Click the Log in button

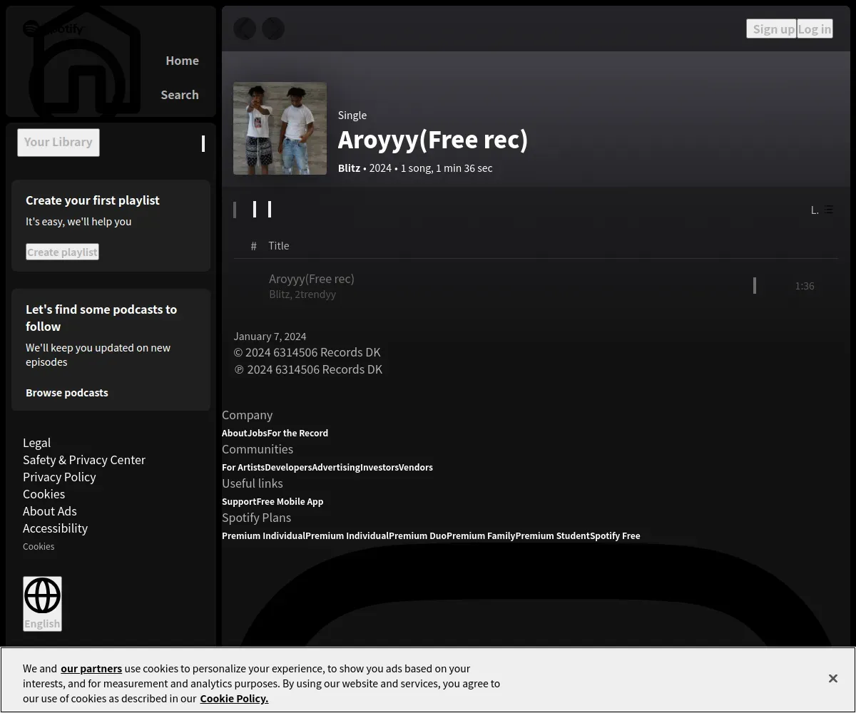tap(815, 29)
